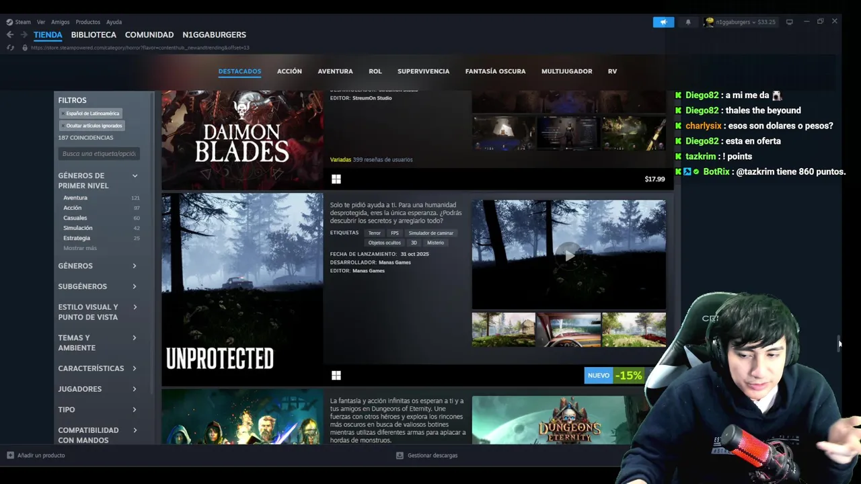The width and height of the screenshot is (861, 484).
Task: Open the Unprotected cover image
Action: pyautogui.click(x=242, y=289)
